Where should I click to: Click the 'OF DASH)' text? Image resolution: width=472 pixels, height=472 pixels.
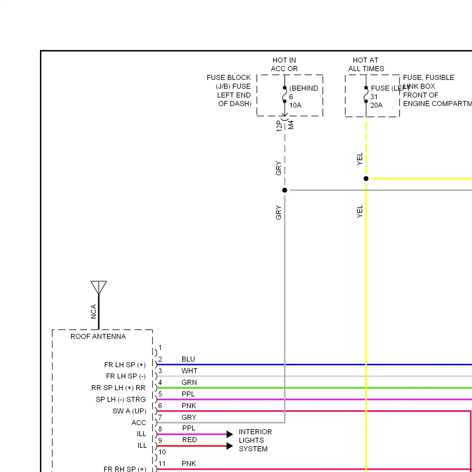pyautogui.click(x=235, y=104)
